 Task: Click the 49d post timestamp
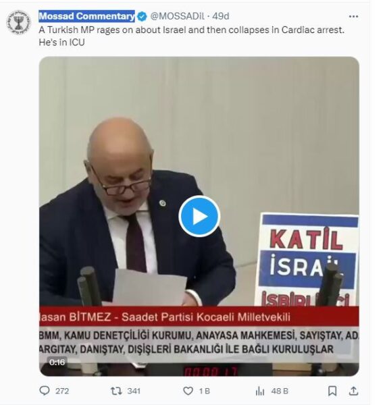click(221, 16)
